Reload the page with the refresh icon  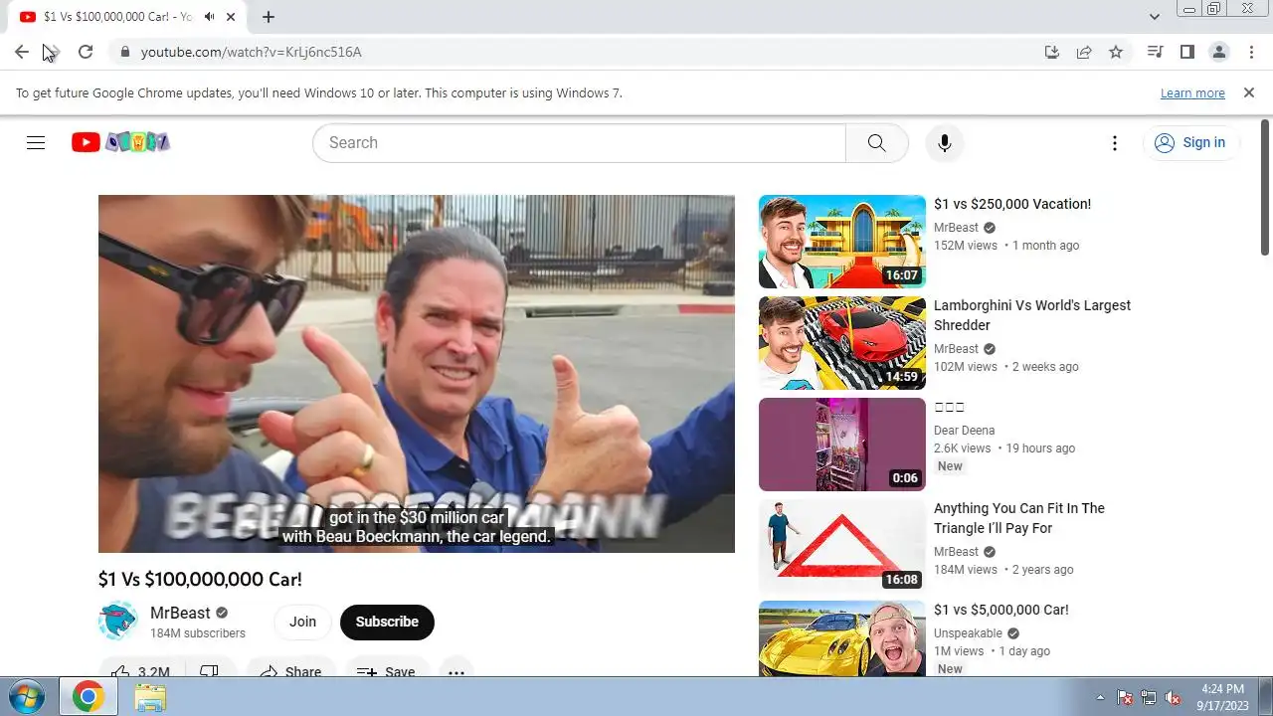click(x=86, y=52)
